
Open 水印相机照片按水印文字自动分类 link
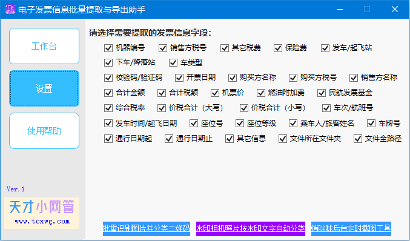251,228
